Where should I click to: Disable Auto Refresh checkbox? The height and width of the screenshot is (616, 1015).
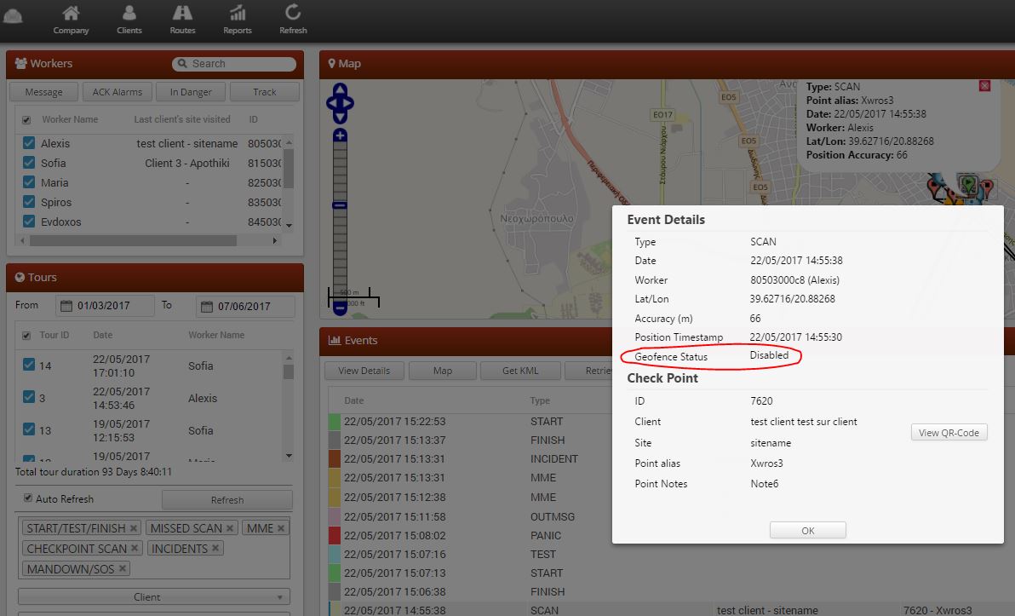coord(28,498)
